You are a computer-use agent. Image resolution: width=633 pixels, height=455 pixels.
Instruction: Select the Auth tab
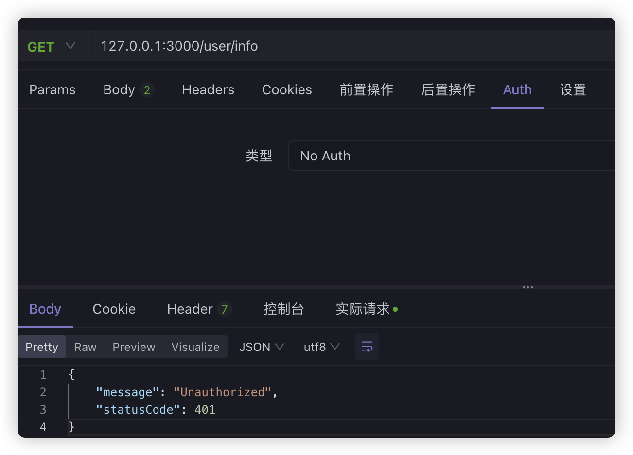[517, 90]
